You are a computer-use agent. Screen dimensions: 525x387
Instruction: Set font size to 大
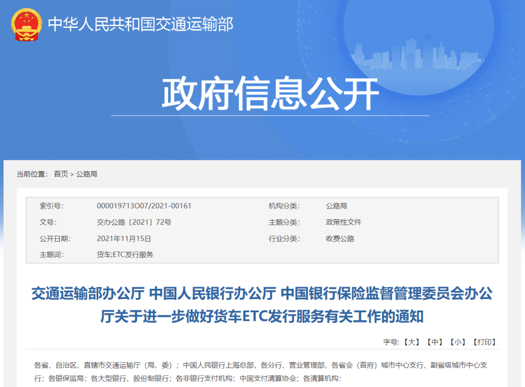[411, 342]
